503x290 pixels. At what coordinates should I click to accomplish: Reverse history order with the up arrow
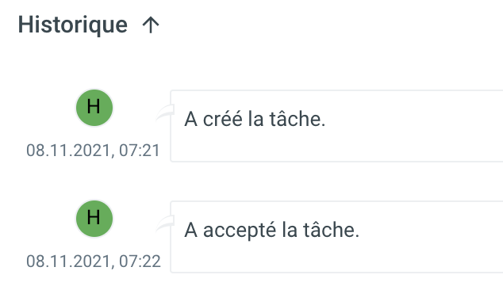[x=151, y=25]
